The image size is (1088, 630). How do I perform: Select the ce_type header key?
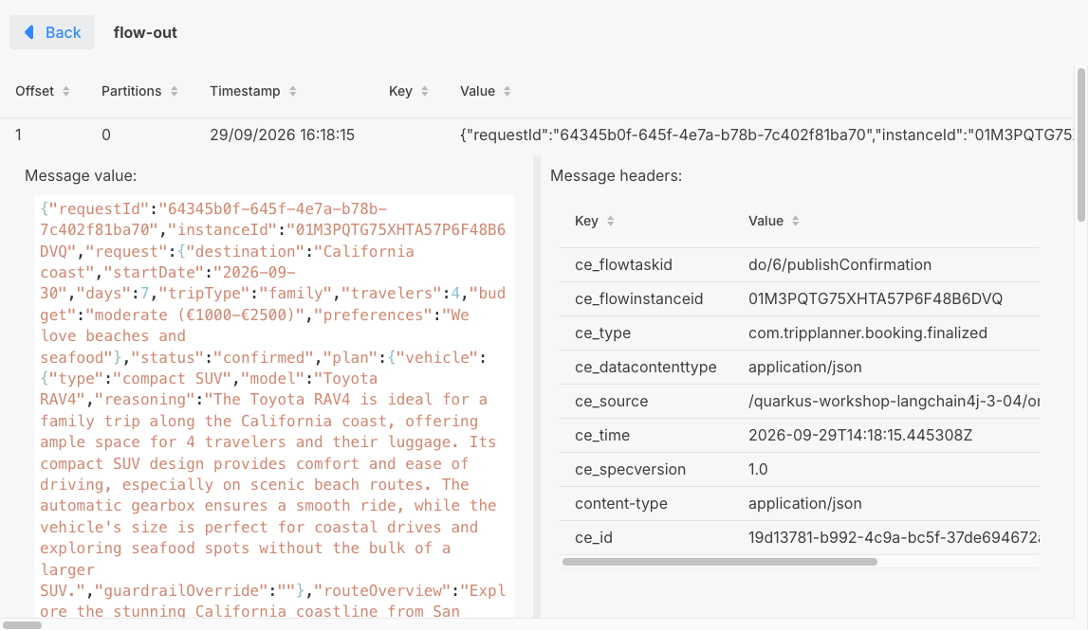pos(602,333)
